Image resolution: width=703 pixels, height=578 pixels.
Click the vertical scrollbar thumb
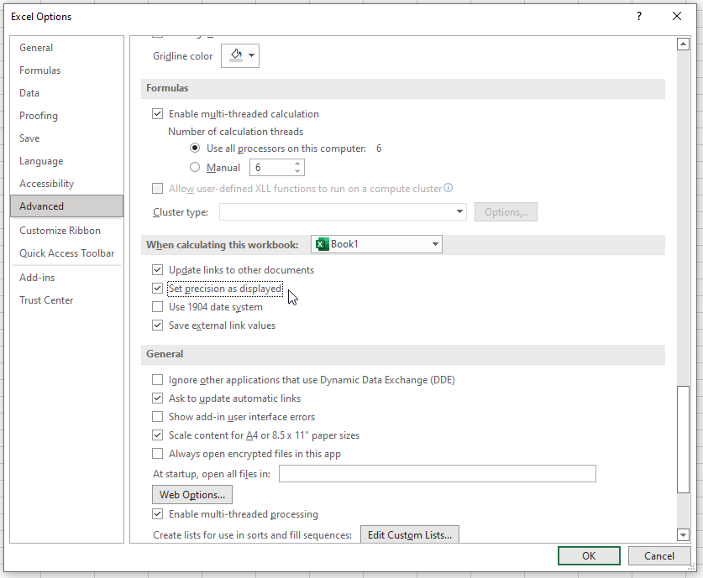683,440
